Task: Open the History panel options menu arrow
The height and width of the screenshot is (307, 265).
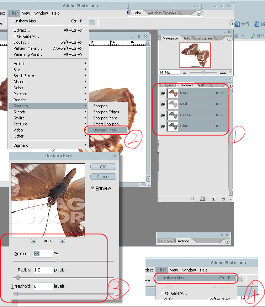Action: pos(227,242)
